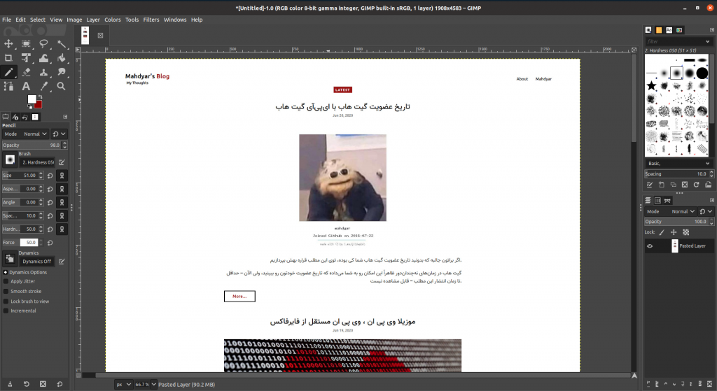Reset brush Size to default

[x=50, y=176]
